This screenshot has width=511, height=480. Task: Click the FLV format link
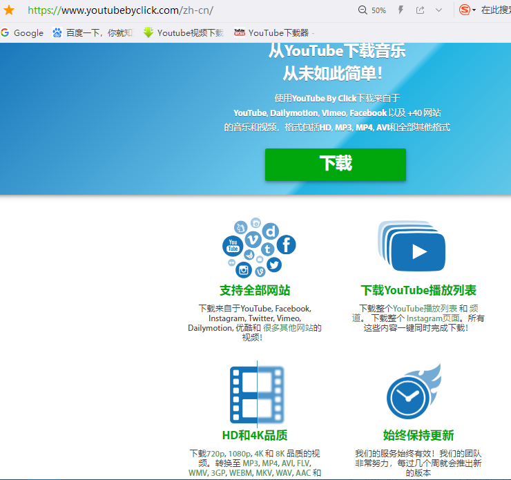pos(304,463)
